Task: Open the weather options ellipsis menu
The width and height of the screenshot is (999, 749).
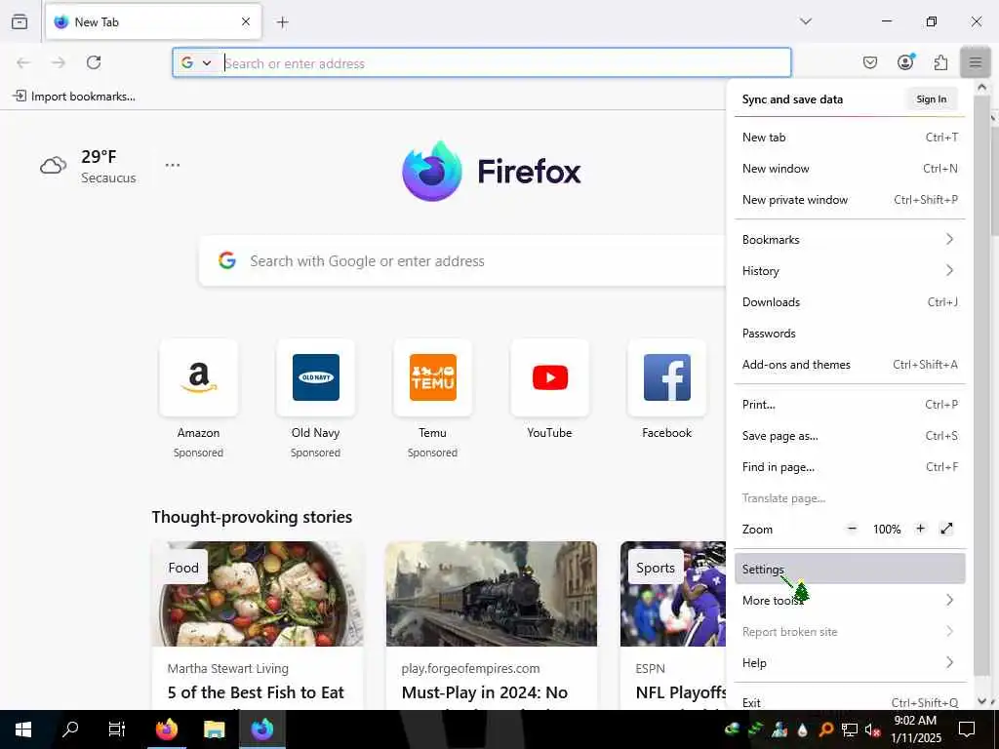Action: [173, 165]
